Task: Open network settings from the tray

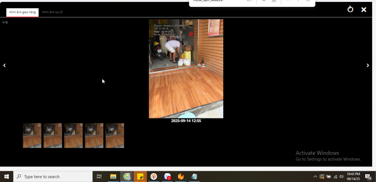Action: pyautogui.click(x=335, y=177)
